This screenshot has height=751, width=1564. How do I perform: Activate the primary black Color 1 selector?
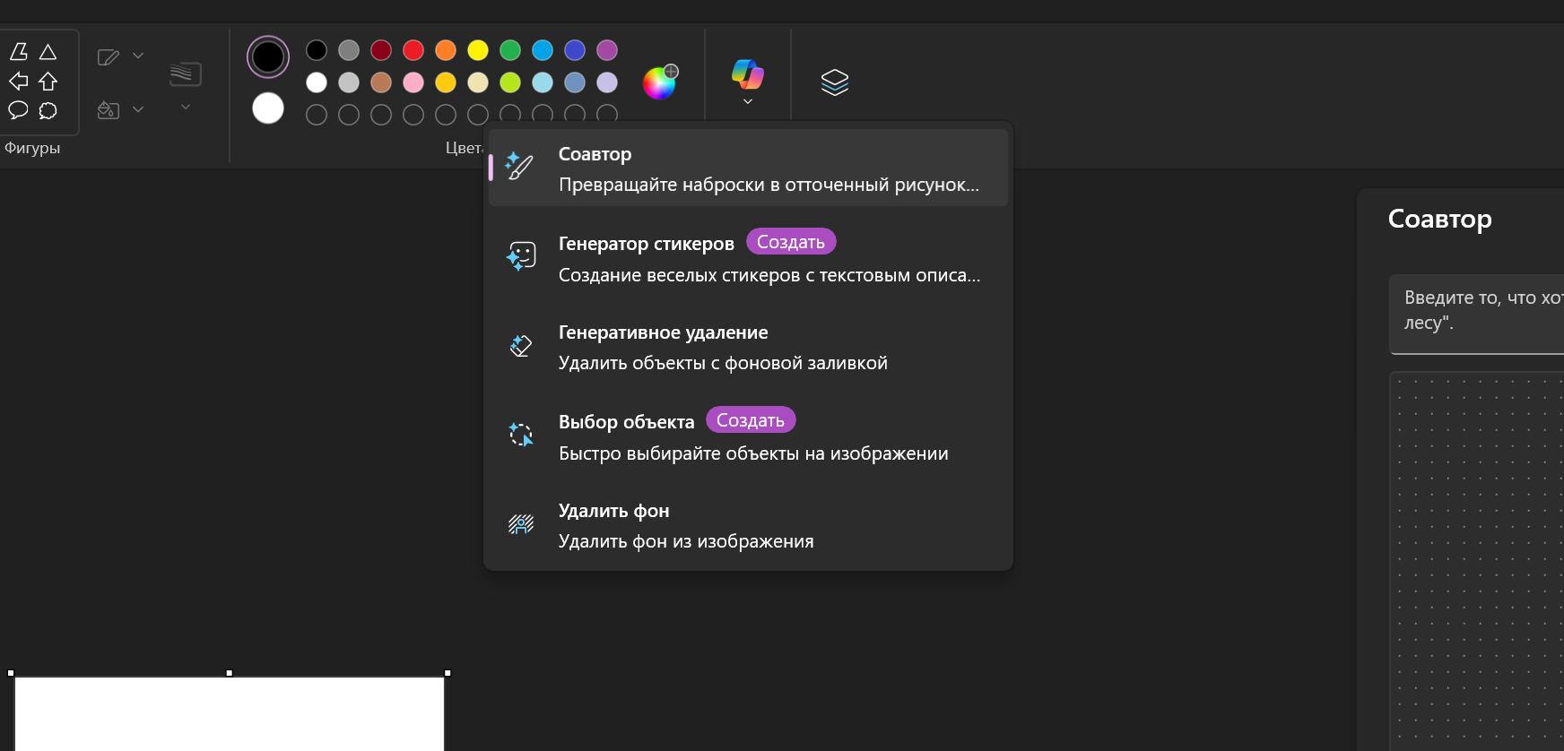click(268, 57)
